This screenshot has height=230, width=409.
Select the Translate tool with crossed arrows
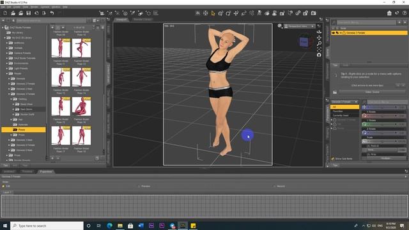(x=236, y=13)
